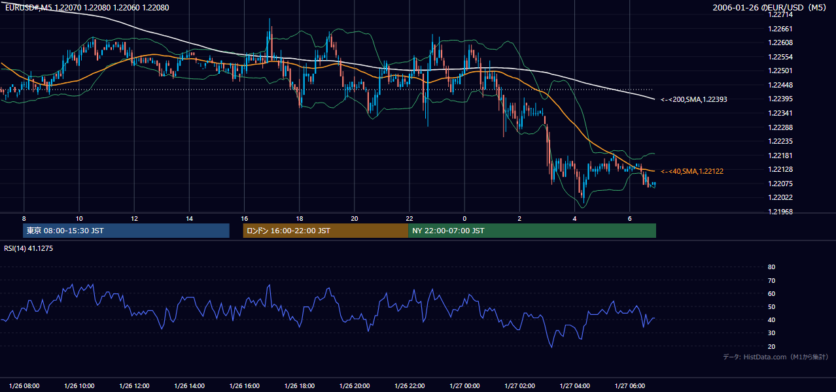Viewport: 836px width, 392px height.
Task: Click RSI scale value 70
Action: click(x=771, y=280)
